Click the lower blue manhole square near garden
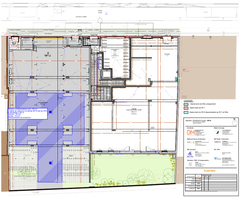Image resolution: width=240 pixels, height=197 pixels. [x=50, y=163]
